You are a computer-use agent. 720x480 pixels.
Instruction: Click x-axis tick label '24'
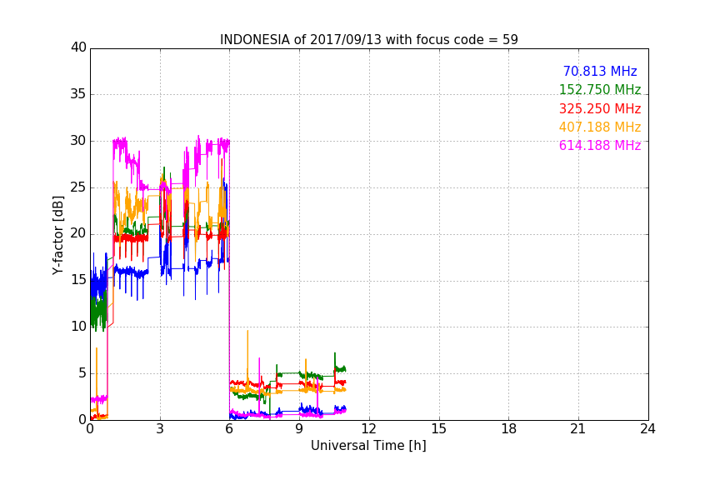click(x=647, y=429)
